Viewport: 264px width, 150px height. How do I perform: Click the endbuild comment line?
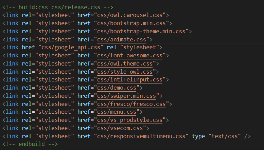30,144
